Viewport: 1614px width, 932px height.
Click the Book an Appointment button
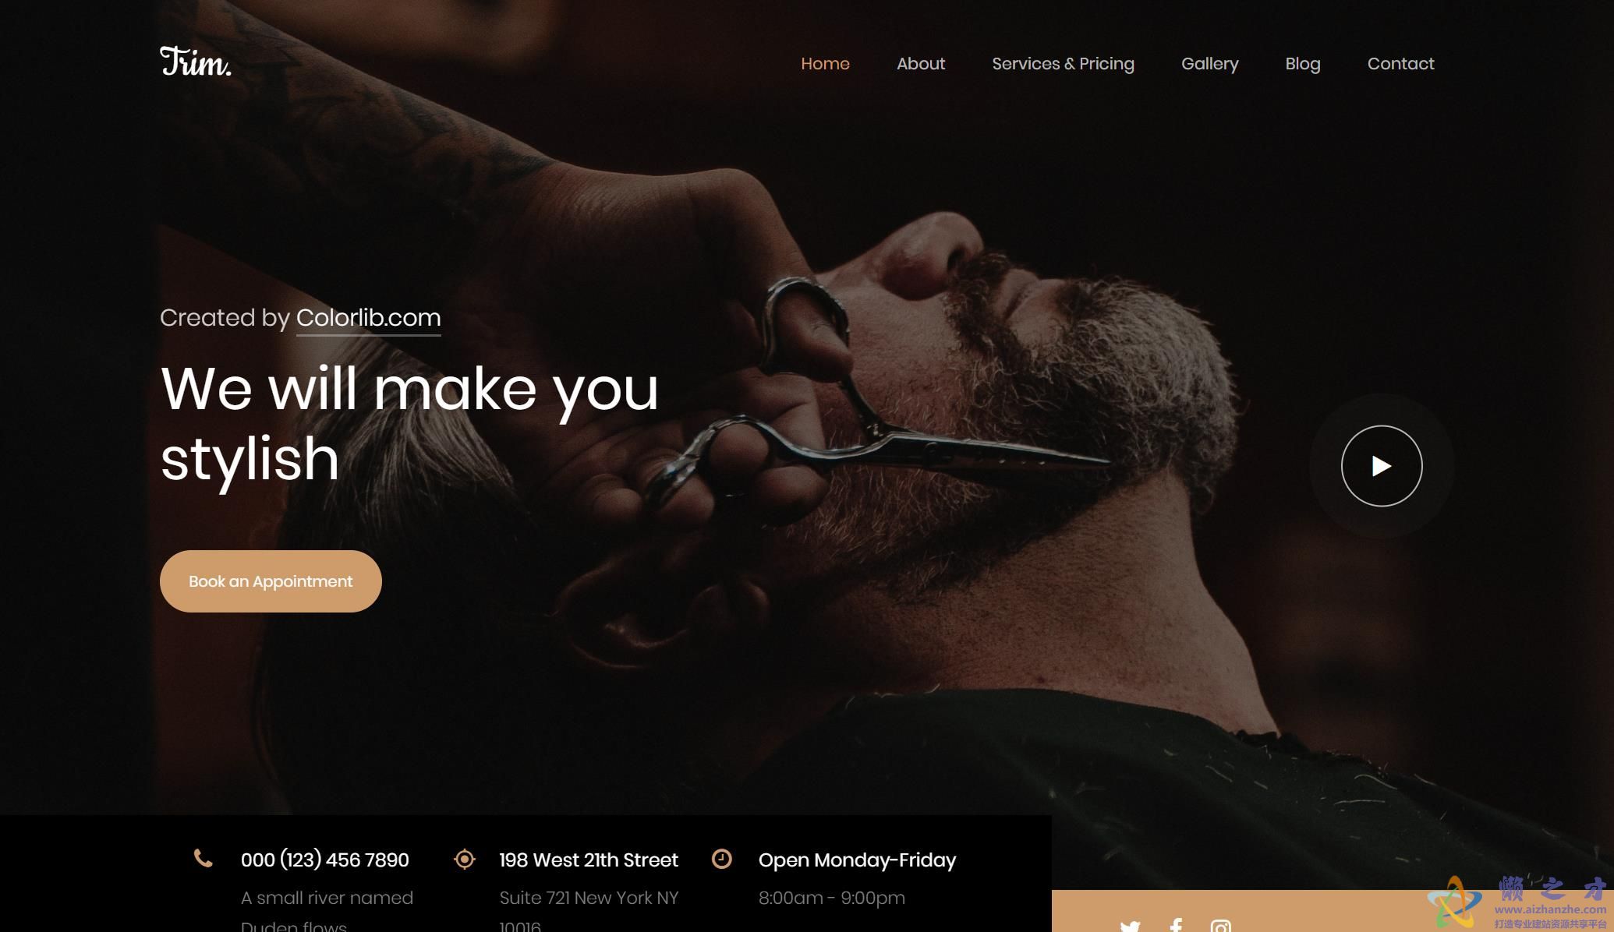pos(271,581)
